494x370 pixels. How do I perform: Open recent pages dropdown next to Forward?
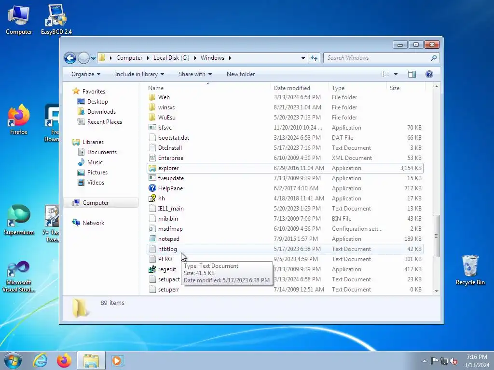93,58
